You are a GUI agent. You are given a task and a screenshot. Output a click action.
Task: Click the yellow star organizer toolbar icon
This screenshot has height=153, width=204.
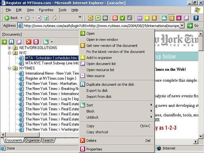[x=147, y=18]
